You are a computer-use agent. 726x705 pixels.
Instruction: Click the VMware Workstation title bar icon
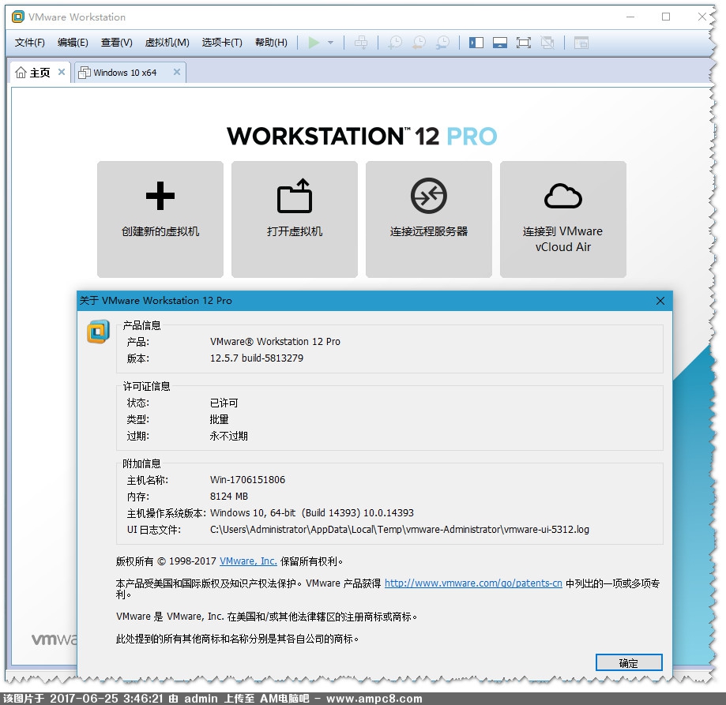click(x=17, y=17)
